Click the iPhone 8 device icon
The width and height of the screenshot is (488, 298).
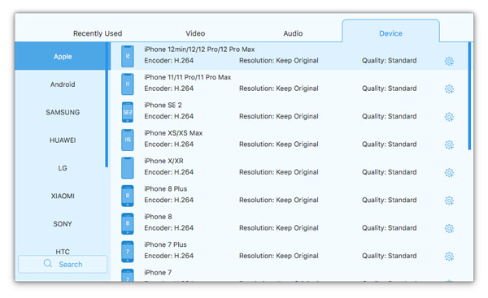pos(128,224)
